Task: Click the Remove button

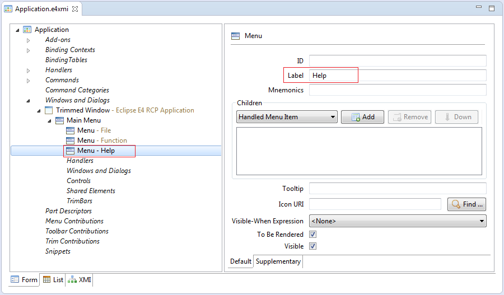Action: pyautogui.click(x=410, y=117)
